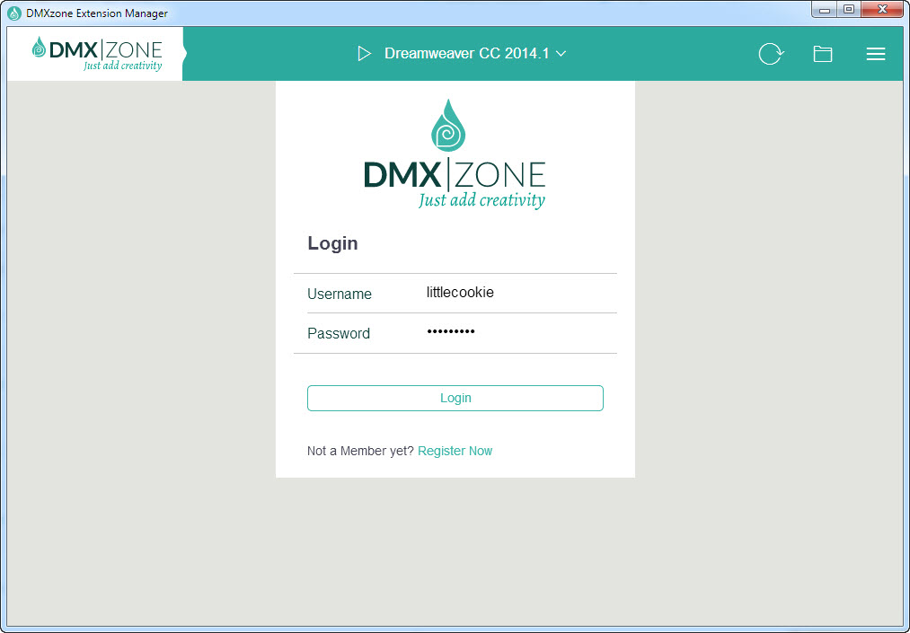Click the refresh icon in the header

(x=771, y=54)
